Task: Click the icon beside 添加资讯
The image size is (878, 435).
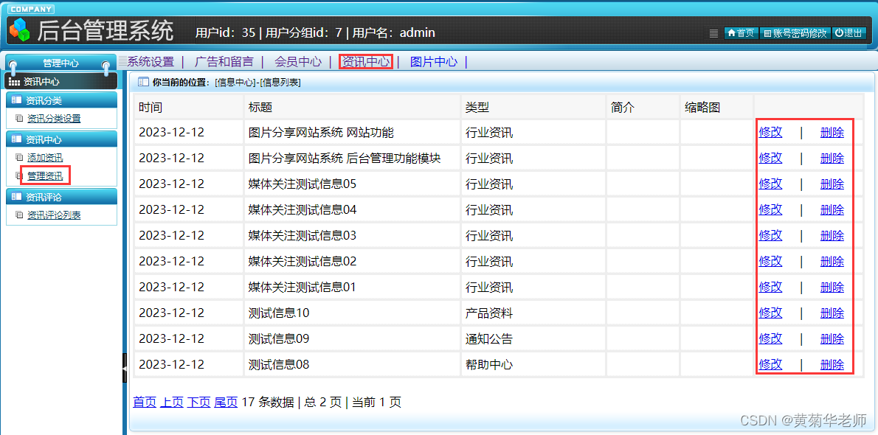Action: [20, 158]
